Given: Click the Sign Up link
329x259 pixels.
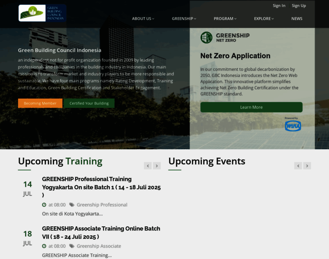Looking at the screenshot, I should tap(299, 6).
